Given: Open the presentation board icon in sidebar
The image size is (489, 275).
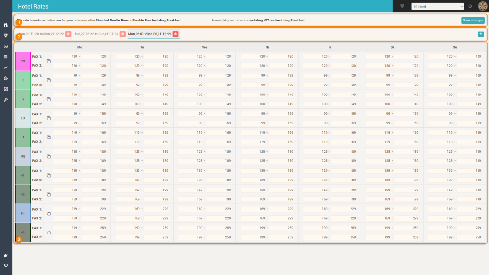Looking at the screenshot, I should [x=6, y=89].
